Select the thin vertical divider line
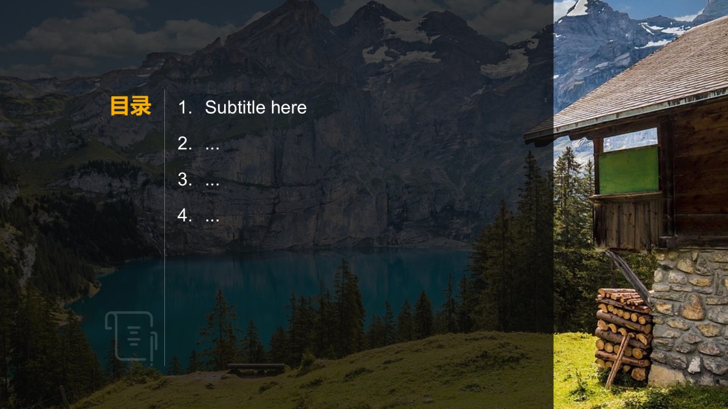The width and height of the screenshot is (728, 409). [x=165, y=227]
